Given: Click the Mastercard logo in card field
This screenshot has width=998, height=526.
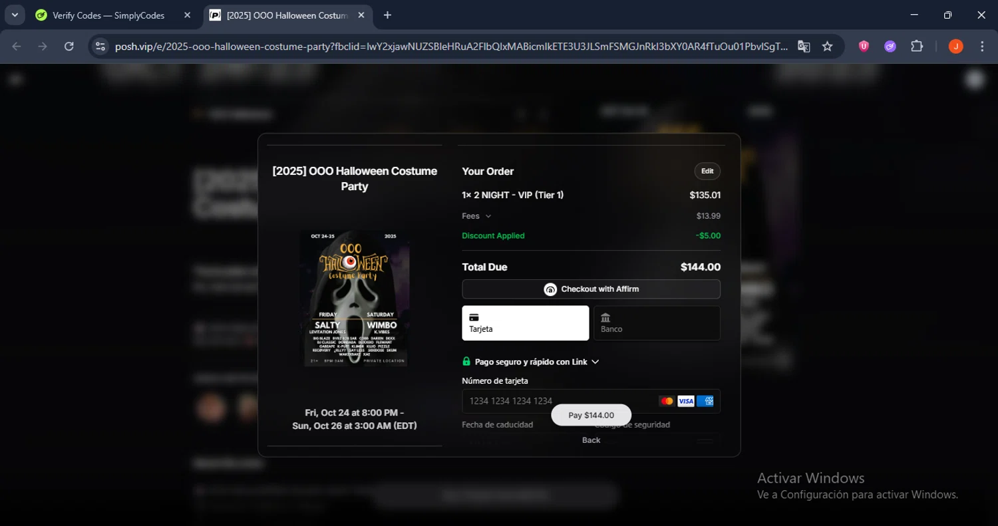Looking at the screenshot, I should point(667,401).
